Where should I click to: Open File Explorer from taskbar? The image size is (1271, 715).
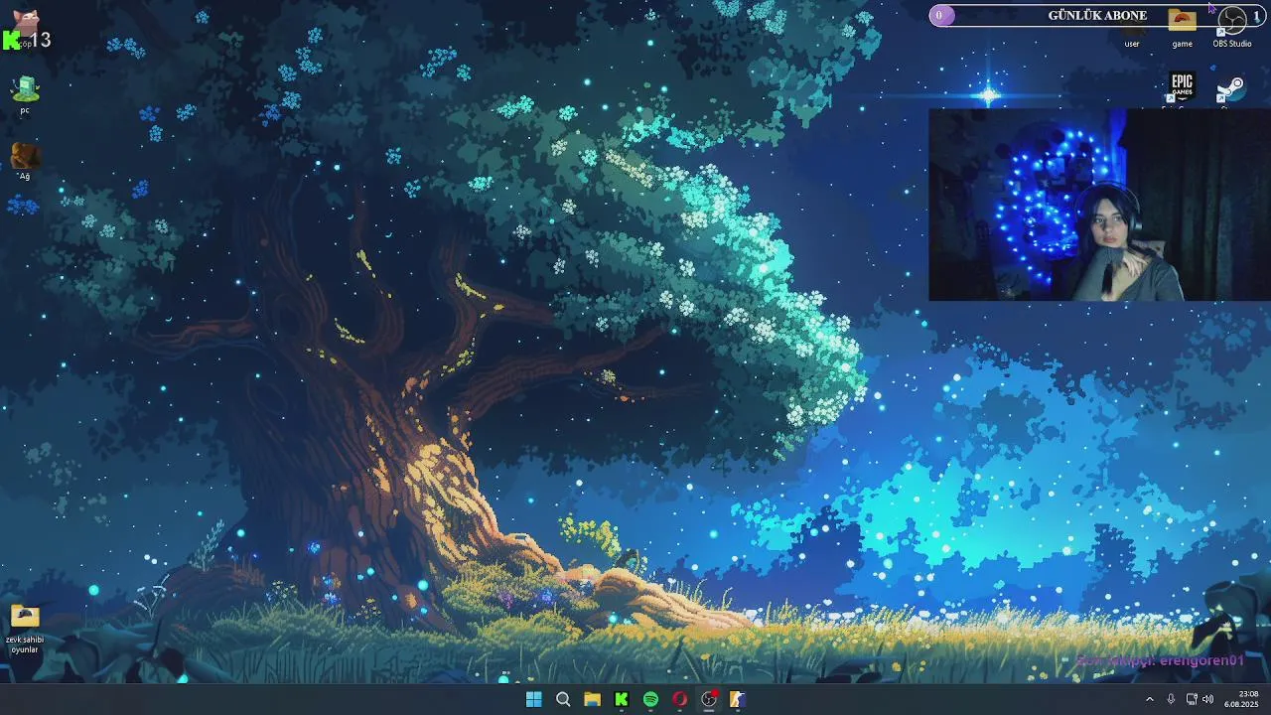click(x=592, y=699)
